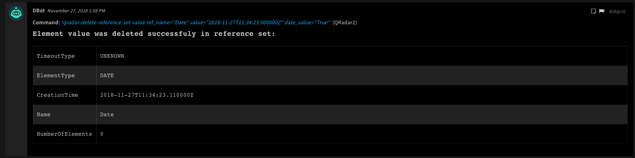
Task: Click the QRadar2 instance label
Action: (344, 23)
